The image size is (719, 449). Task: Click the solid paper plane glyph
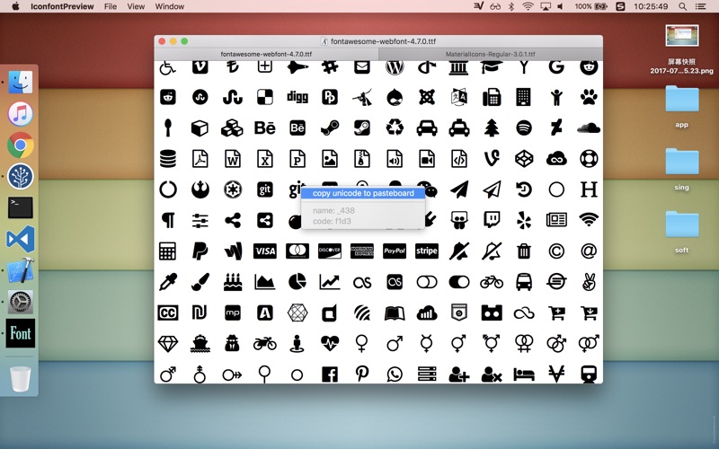(x=459, y=189)
